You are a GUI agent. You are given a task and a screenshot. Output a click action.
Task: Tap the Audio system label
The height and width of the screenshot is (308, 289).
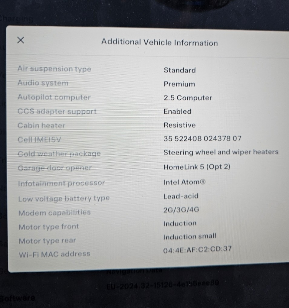click(x=43, y=83)
